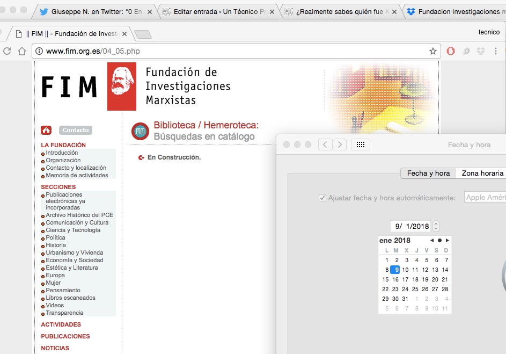506x354 pixels.
Task: Switch to the Zona horaria tab
Action: [x=482, y=173]
